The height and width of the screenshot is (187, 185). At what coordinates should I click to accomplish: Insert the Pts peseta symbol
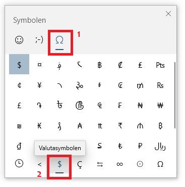[160, 65]
